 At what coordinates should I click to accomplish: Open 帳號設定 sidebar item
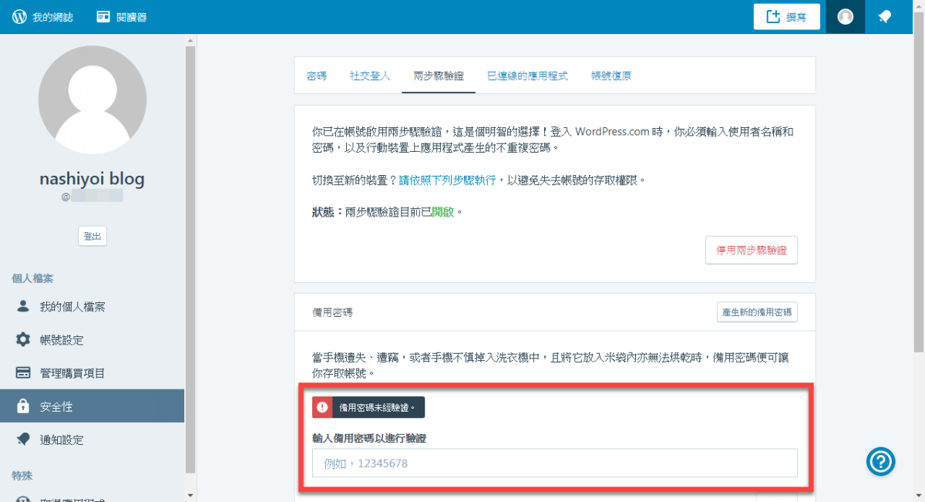pyautogui.click(x=92, y=339)
